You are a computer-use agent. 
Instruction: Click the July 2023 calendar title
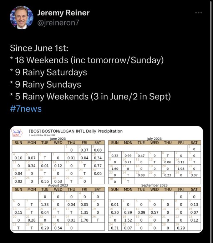[x=154, y=139]
